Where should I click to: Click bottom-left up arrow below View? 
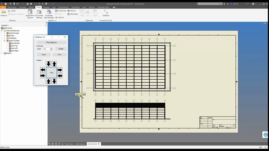[x=48, y=81]
